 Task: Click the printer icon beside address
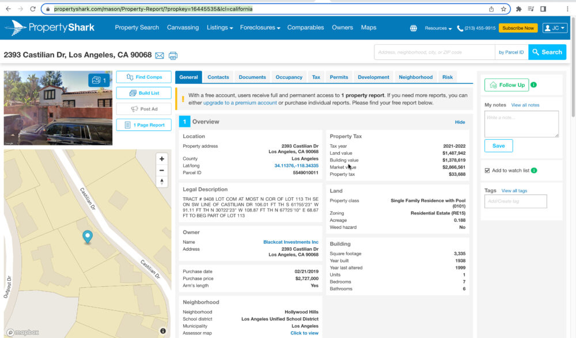click(x=173, y=55)
